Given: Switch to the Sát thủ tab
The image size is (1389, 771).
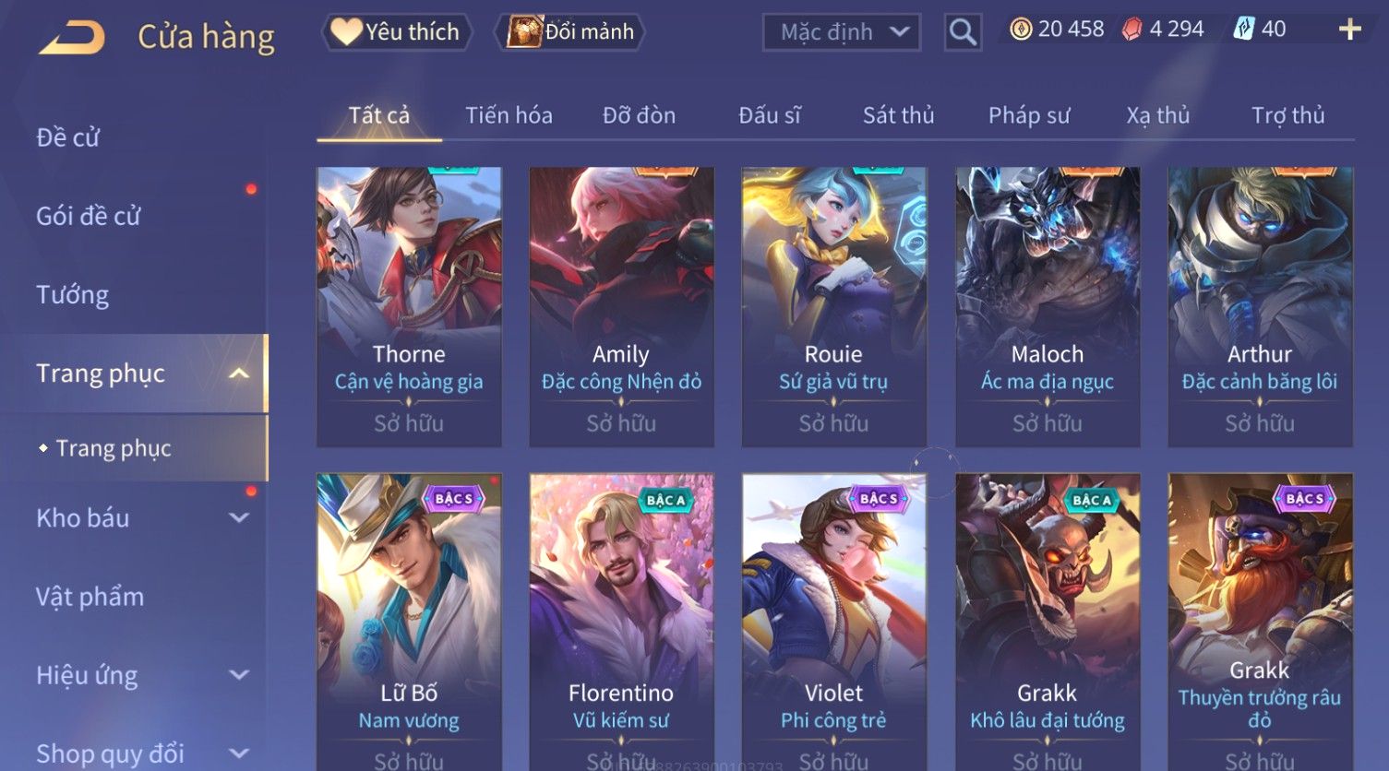Looking at the screenshot, I should pyautogui.click(x=898, y=115).
